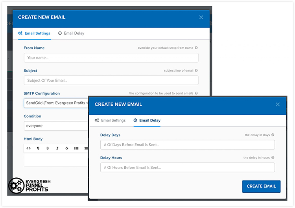The image size is (295, 208).
Task: Toggle italic formatting in Html Body
Action: tap(57, 148)
